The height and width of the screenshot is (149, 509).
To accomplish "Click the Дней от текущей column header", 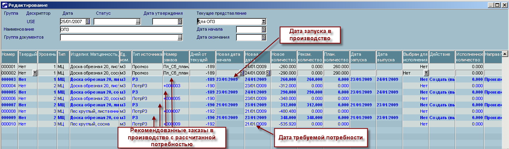I will pyautogui.click(x=202, y=57).
